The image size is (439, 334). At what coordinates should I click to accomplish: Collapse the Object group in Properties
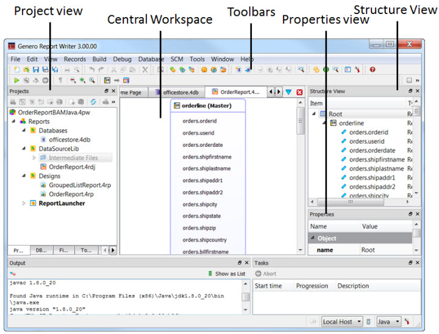(x=313, y=238)
